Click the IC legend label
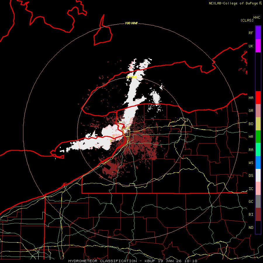The image size is (263, 263). [251, 189]
